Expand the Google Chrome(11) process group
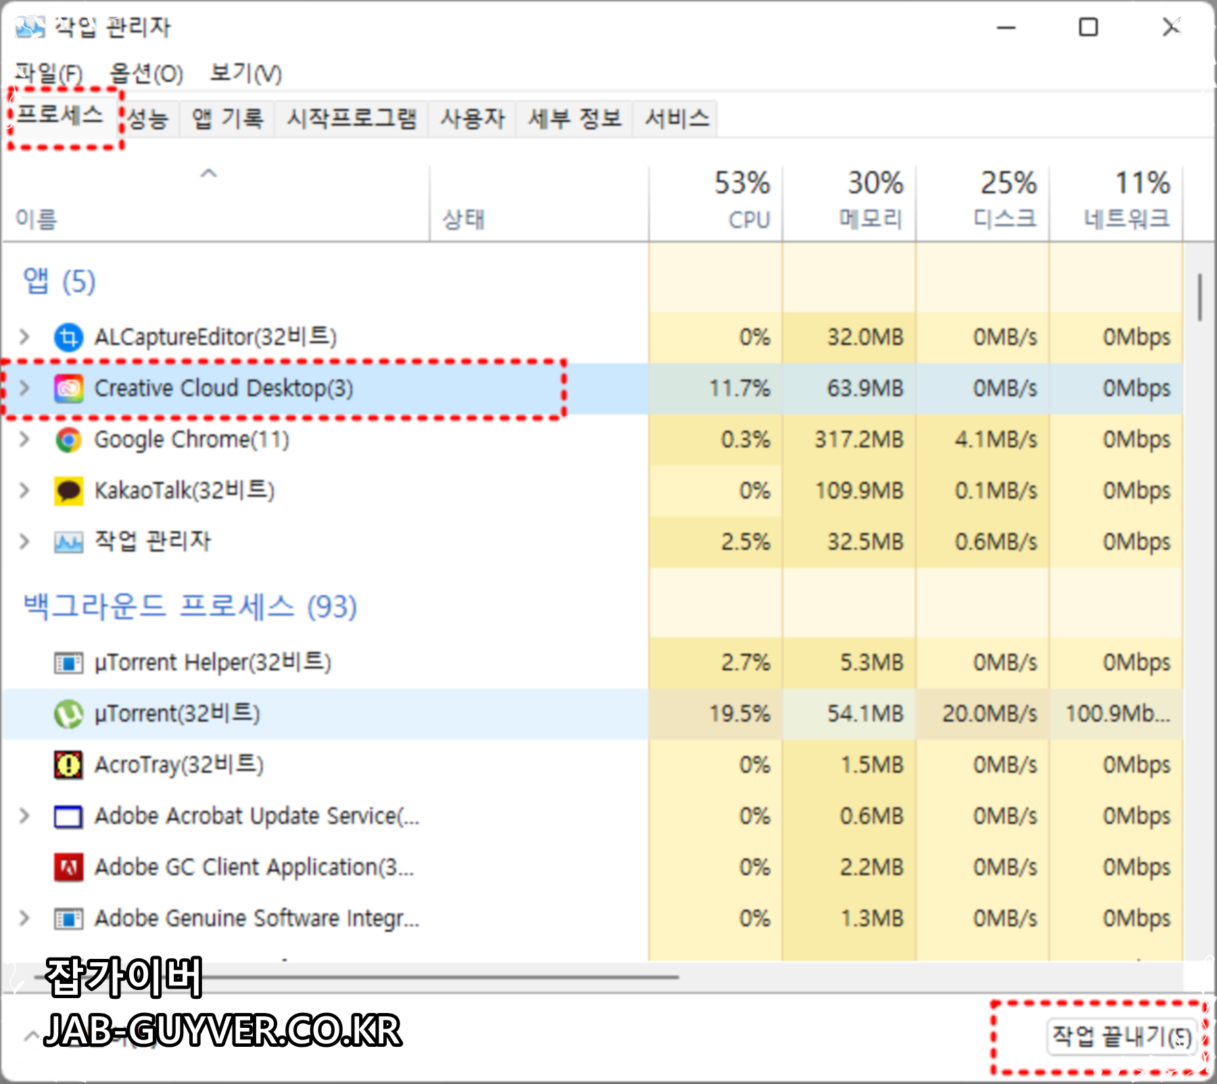The height and width of the screenshot is (1084, 1217). point(24,439)
